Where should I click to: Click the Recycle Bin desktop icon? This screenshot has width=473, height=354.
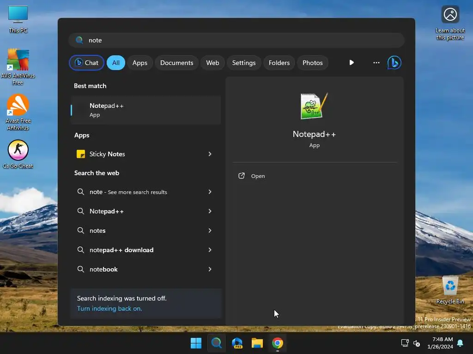450,289
